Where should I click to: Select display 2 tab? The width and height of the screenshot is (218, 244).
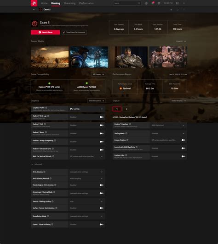126,109
